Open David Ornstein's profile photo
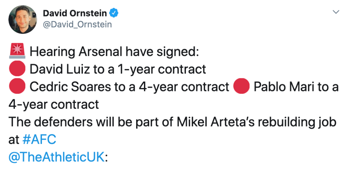This screenshot has height=170, width=349. point(23,19)
